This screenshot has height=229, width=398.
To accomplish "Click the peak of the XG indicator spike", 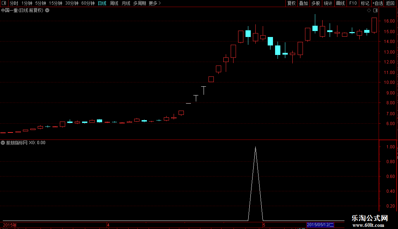I will [x=255, y=148].
